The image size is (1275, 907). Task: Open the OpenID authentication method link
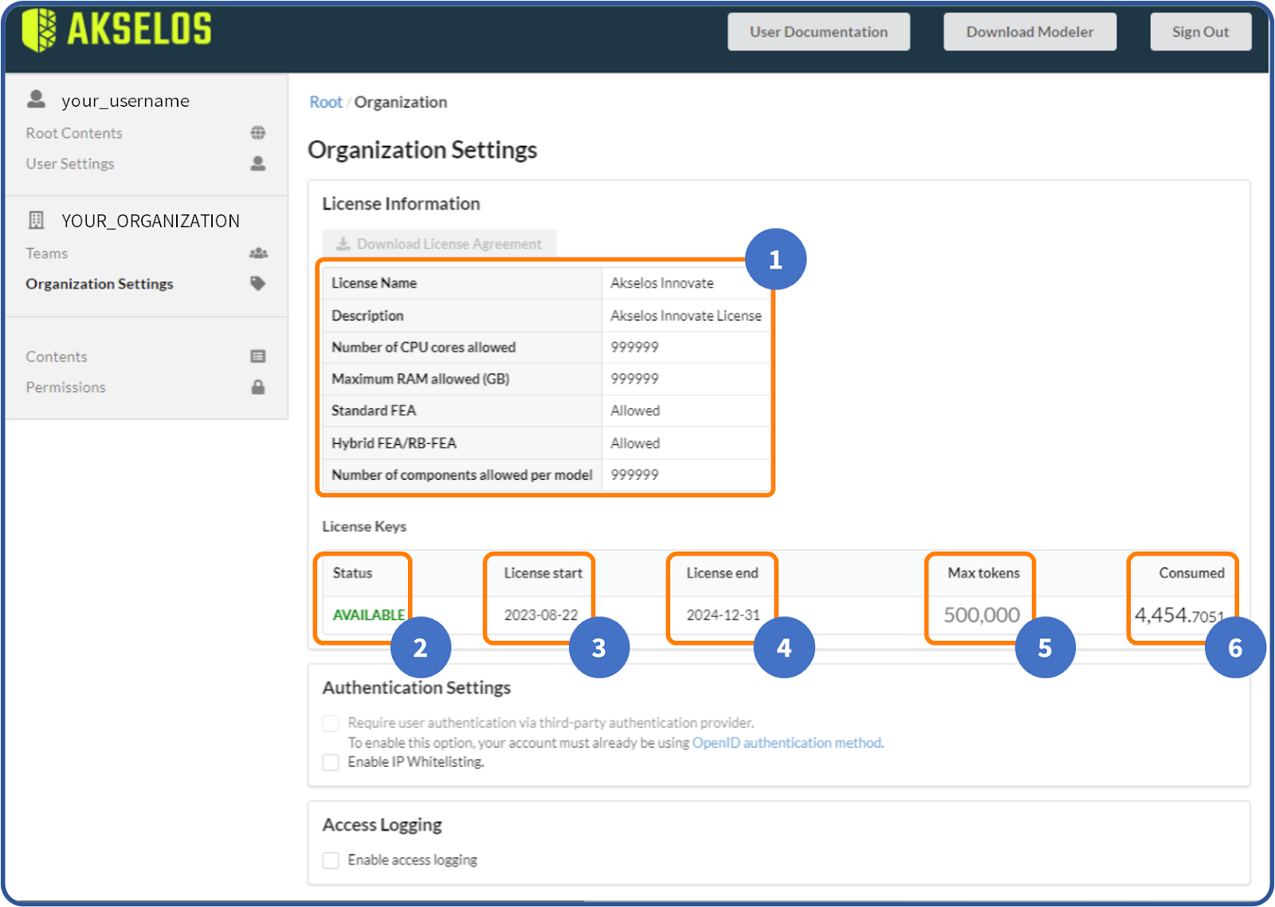[x=787, y=743]
